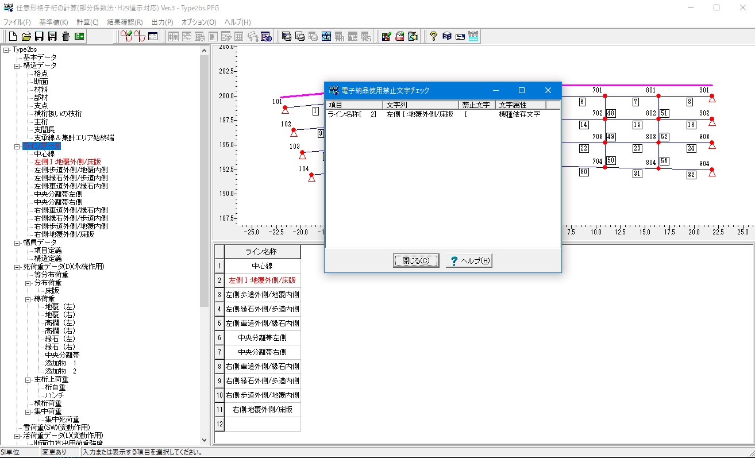Click the second printer preview icon

[x=299, y=36]
